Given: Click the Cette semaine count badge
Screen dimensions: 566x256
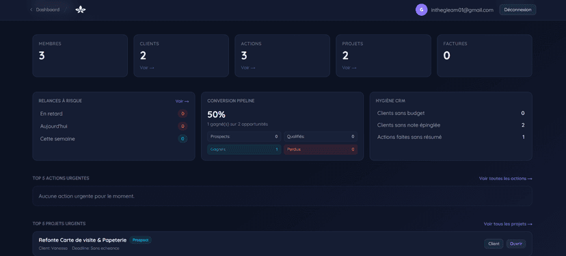Looking at the screenshot, I should click(183, 138).
